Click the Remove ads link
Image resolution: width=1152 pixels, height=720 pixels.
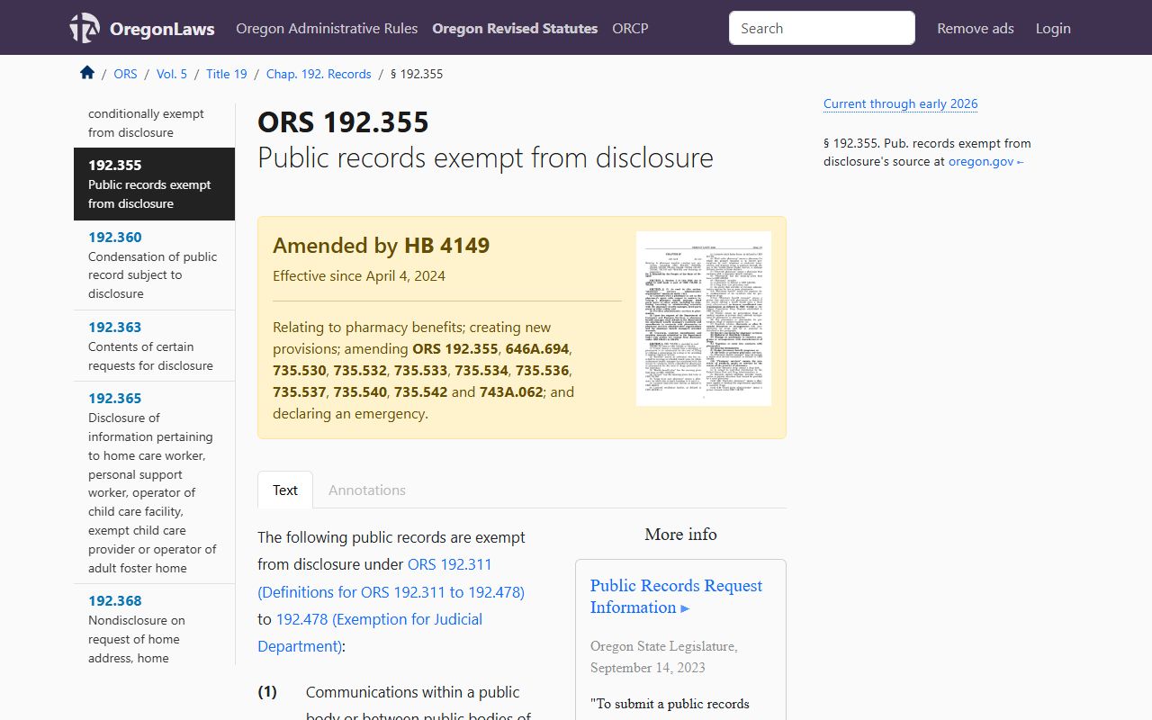tap(975, 28)
